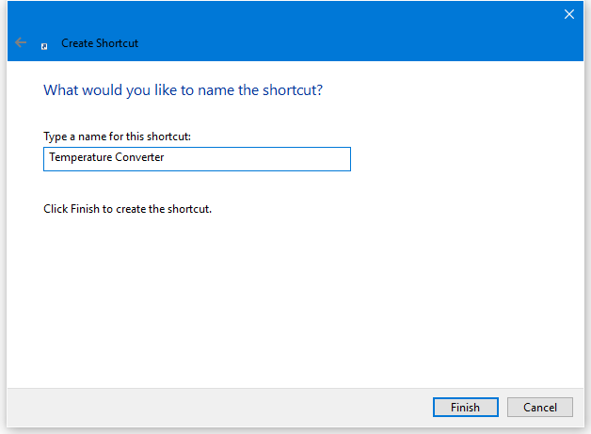Click the label Type a name for this shortcut
This screenshot has height=434, width=591.
(118, 137)
